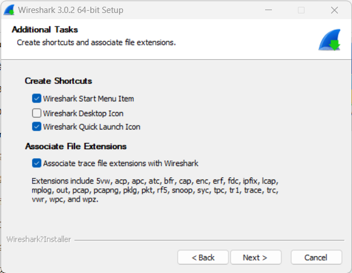
Task: Toggle Associate trace file extensions checkbox
Action: [x=37, y=163]
